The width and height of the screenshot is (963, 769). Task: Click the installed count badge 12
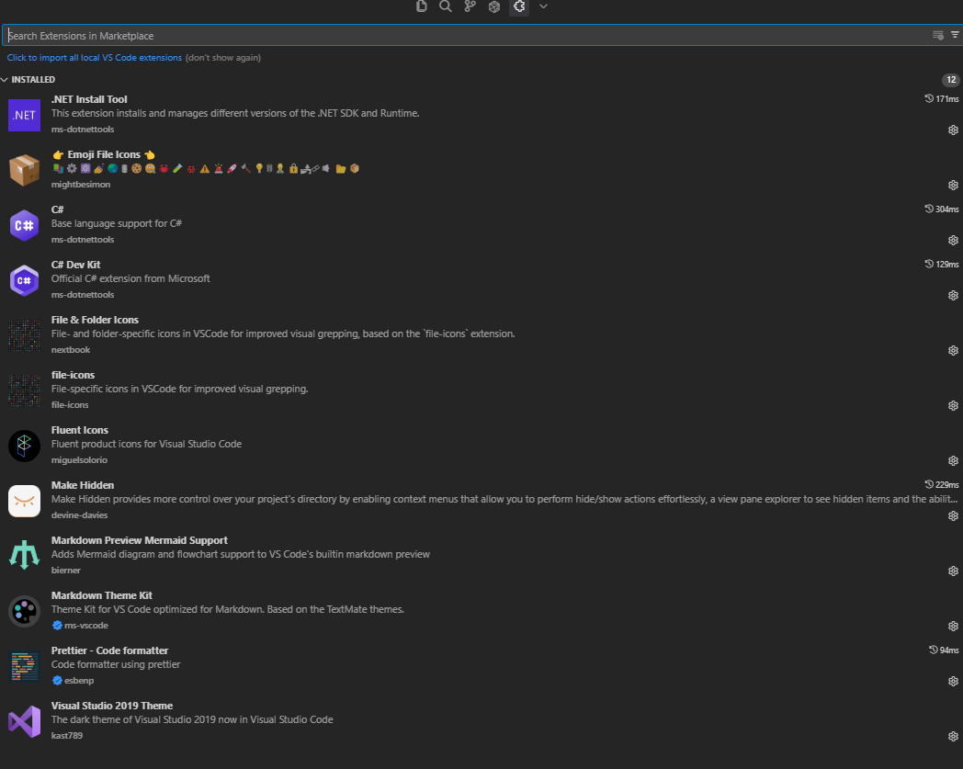[x=951, y=80]
